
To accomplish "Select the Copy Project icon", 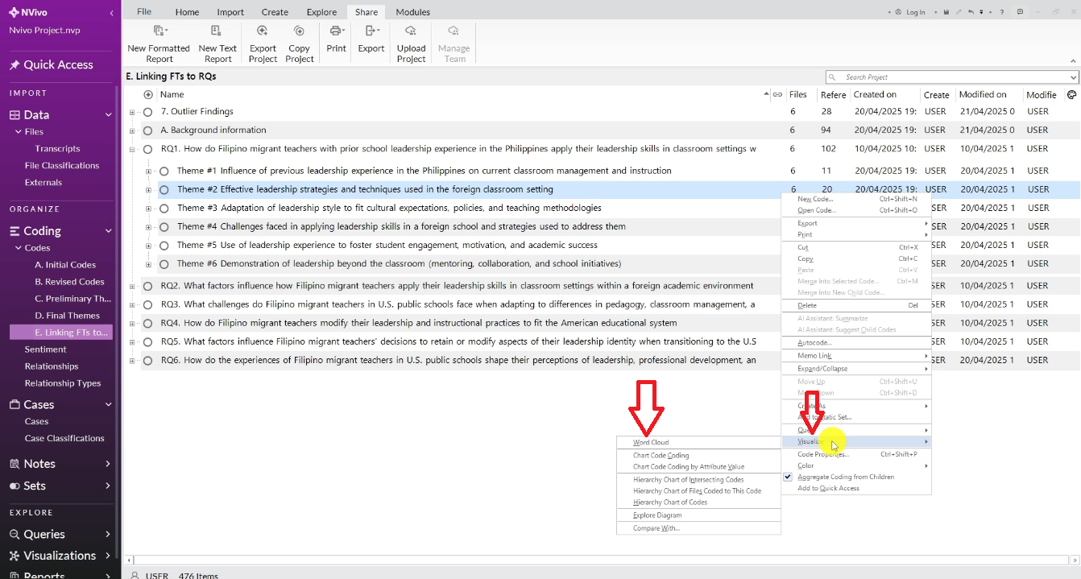I will pyautogui.click(x=299, y=31).
